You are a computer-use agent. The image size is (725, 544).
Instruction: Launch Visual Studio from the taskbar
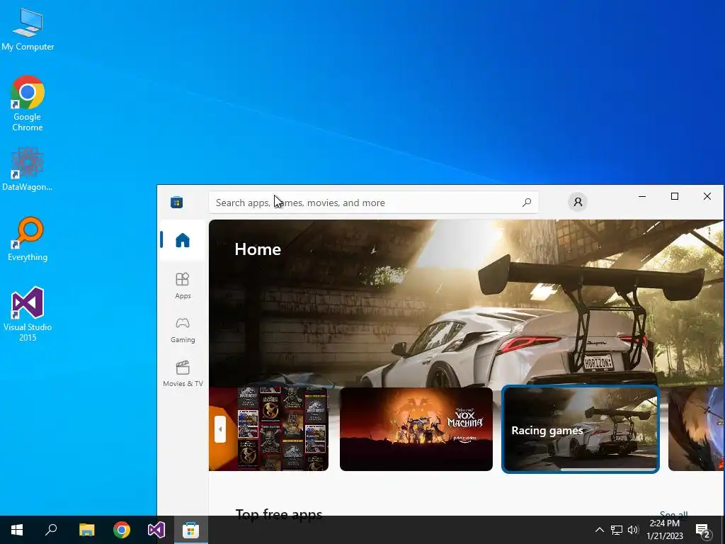click(x=156, y=530)
